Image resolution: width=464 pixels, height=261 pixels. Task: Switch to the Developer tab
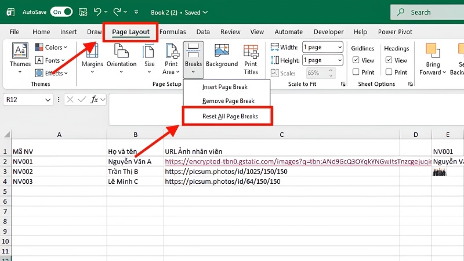pyautogui.click(x=328, y=32)
